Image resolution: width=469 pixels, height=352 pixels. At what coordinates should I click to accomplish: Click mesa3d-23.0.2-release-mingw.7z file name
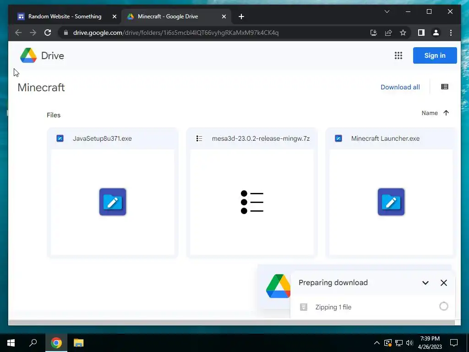coord(261,138)
